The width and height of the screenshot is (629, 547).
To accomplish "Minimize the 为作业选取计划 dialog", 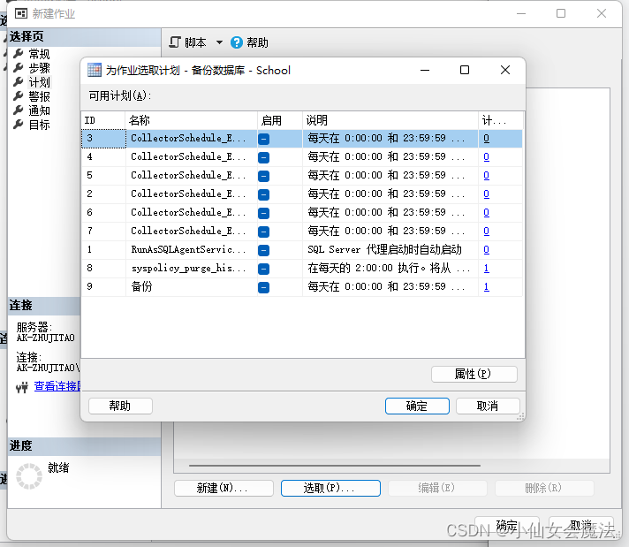I will 425,70.
